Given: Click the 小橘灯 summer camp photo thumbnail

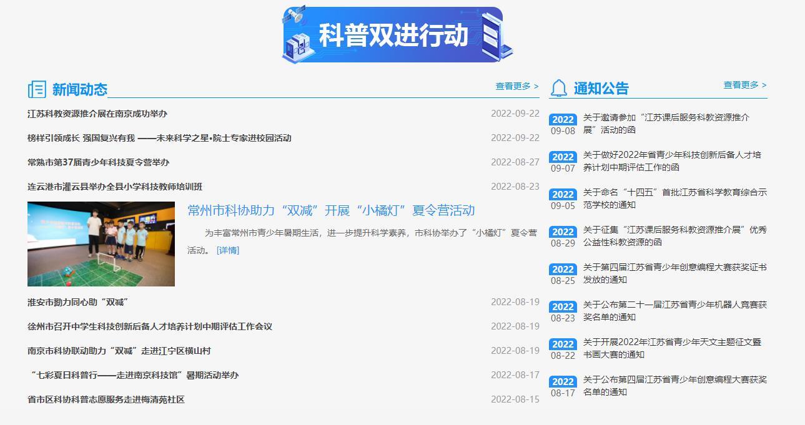Looking at the screenshot, I should point(101,244).
